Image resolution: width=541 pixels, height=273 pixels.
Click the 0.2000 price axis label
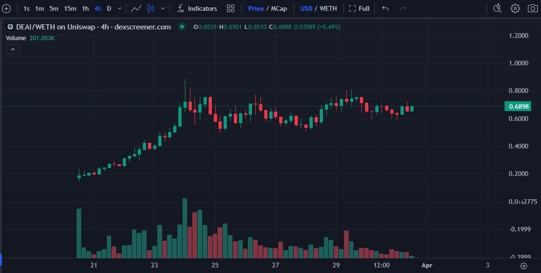[518, 174]
